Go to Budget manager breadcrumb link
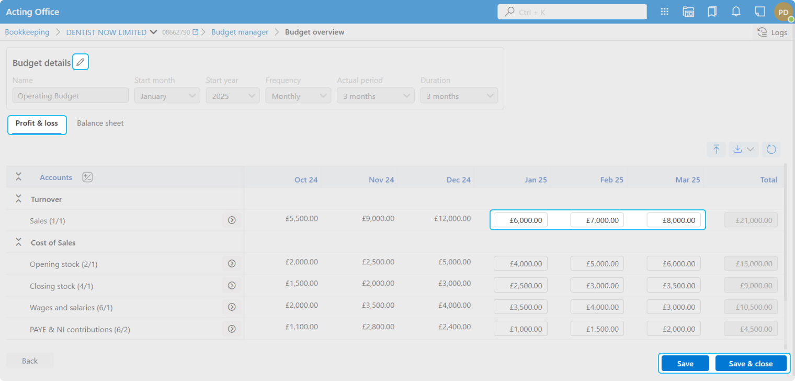The height and width of the screenshot is (381, 795). click(x=240, y=32)
